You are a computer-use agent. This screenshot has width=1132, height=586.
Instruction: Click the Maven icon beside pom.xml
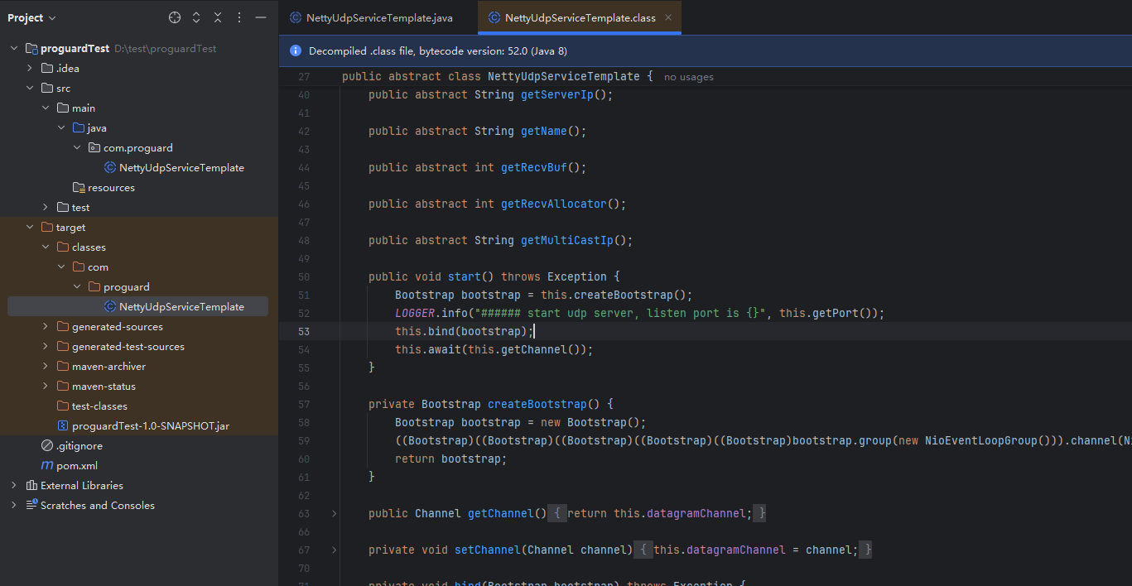click(47, 466)
